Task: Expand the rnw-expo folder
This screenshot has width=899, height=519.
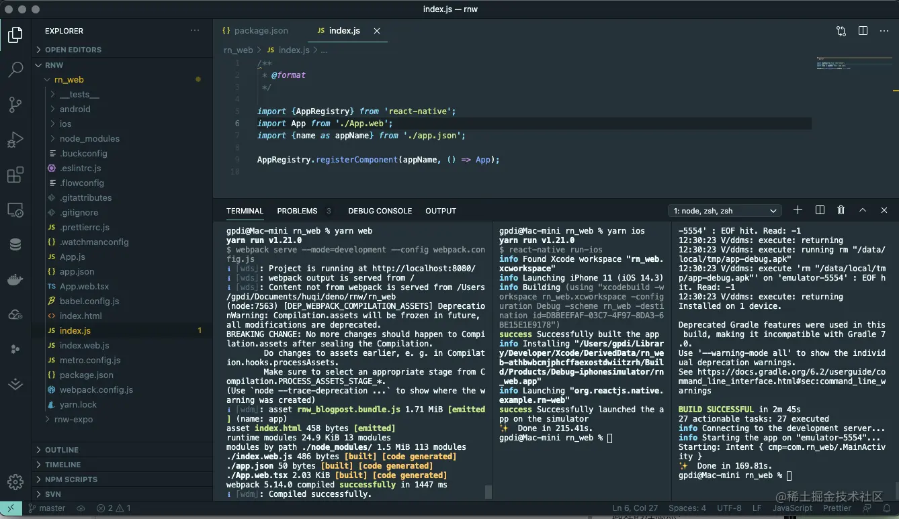Action: coord(122,420)
